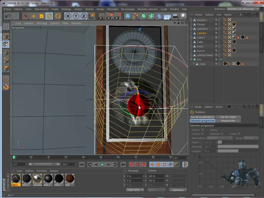Viewport: 264px width, 198px height.
Task: Switch to Magnétisme tab
Action: tap(228, 121)
